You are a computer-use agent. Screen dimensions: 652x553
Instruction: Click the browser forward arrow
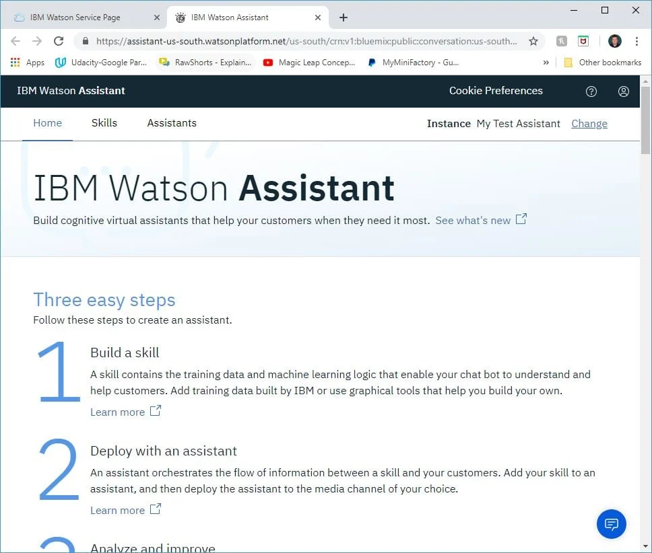[37, 40]
